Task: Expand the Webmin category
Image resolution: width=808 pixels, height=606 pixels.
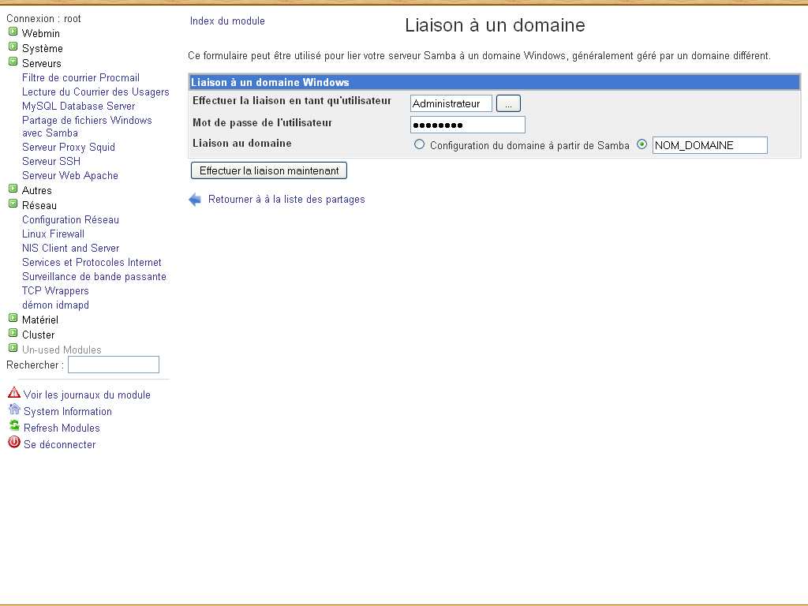Action: (x=13, y=32)
